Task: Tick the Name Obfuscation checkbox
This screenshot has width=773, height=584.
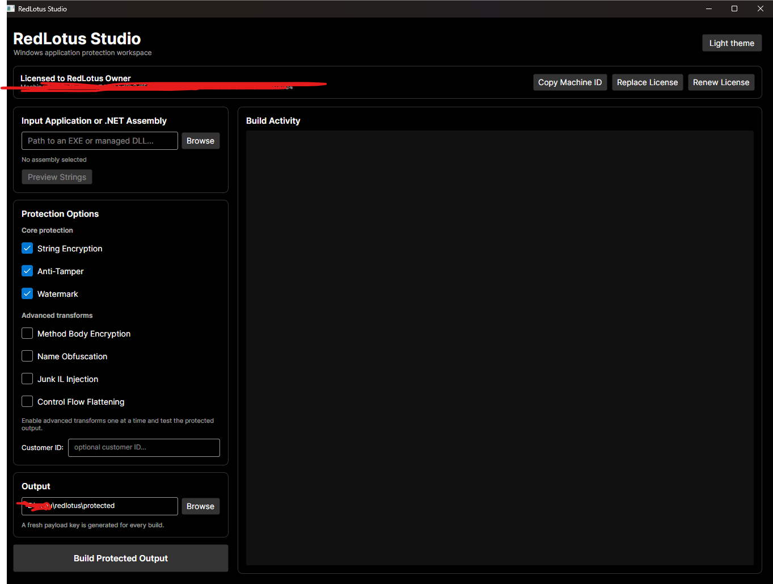Action: click(27, 356)
